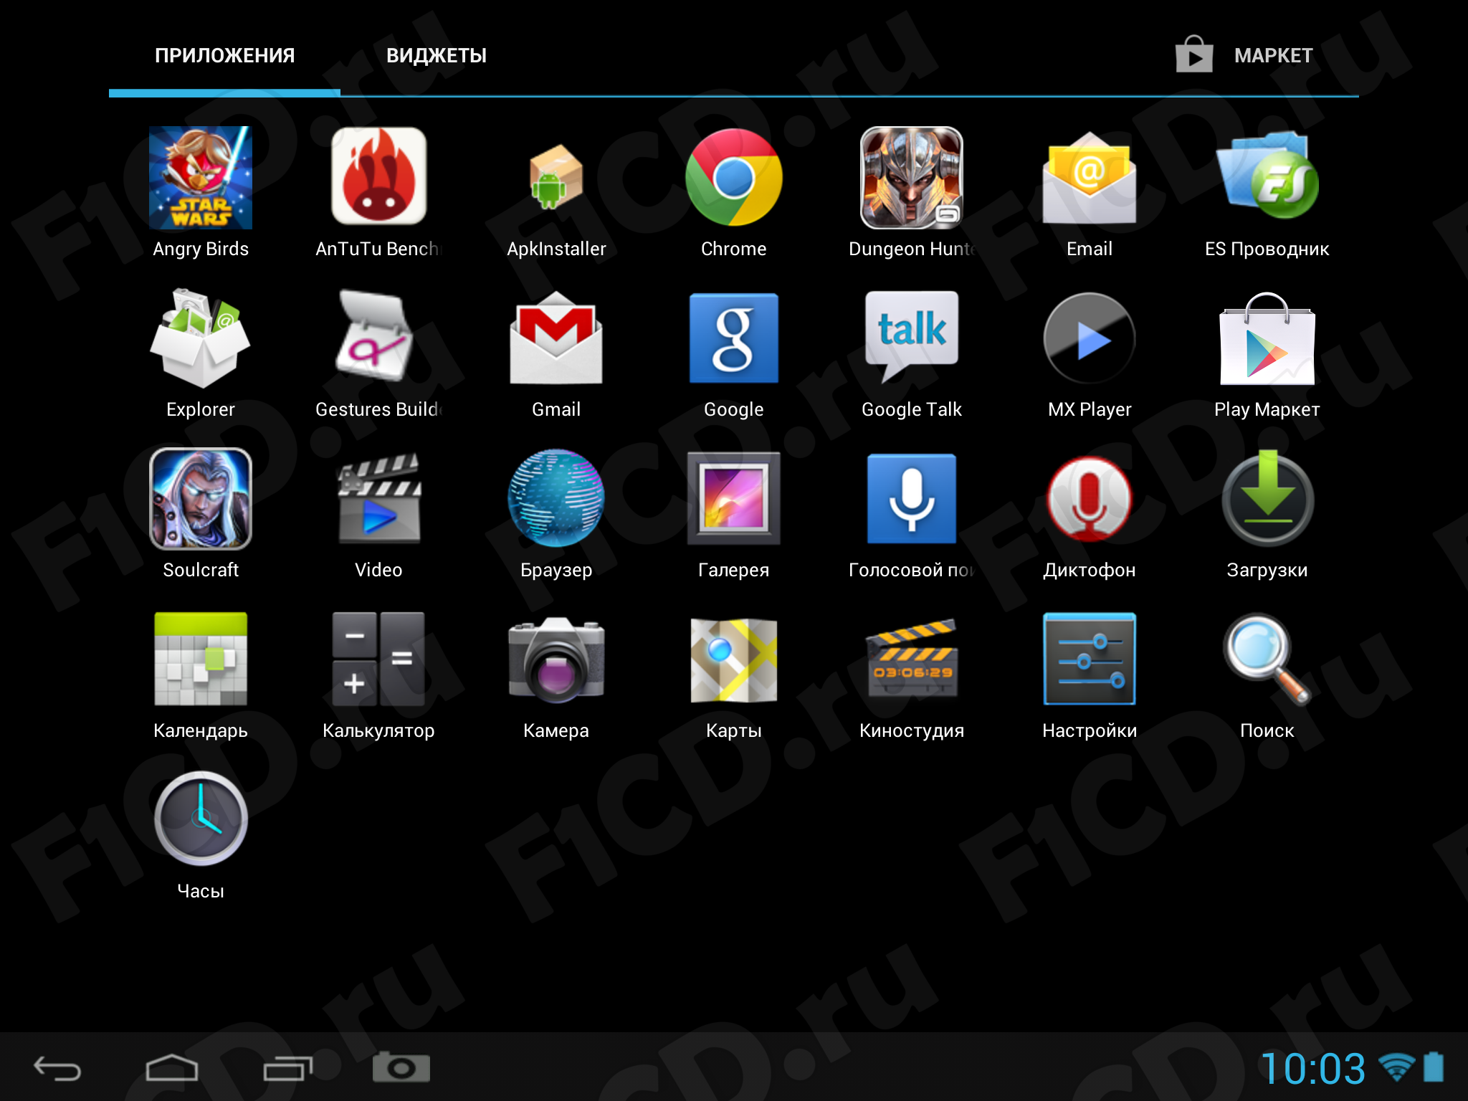Switch to the ВИДЖЕТЫ tab
1468x1101 pixels.
pos(437,55)
